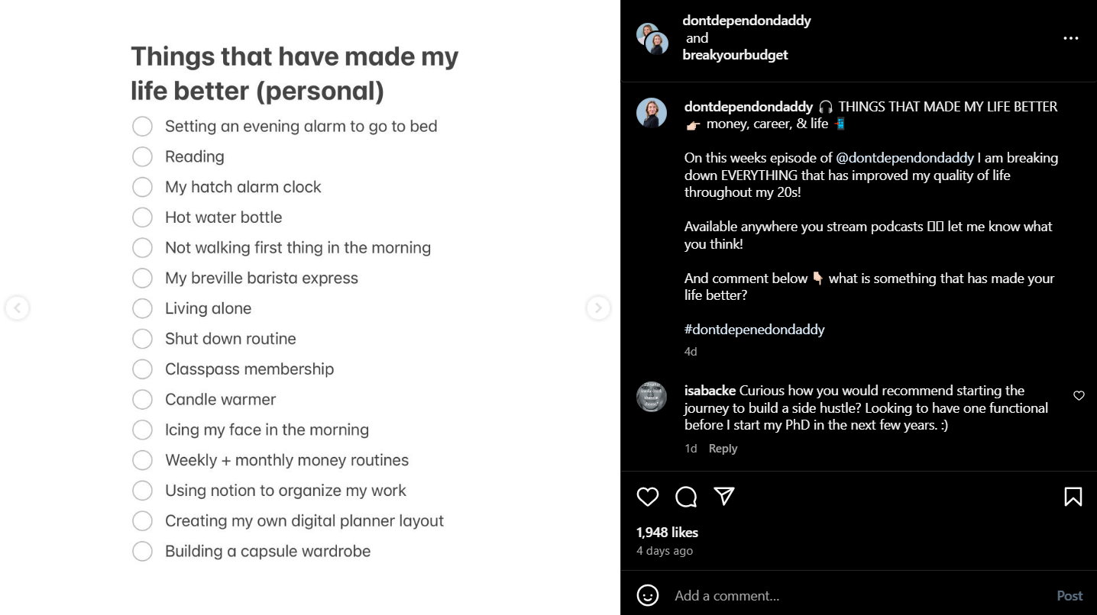The height and width of the screenshot is (615, 1097).
Task: Open the breakyourbudget profile link
Action: [x=735, y=54]
